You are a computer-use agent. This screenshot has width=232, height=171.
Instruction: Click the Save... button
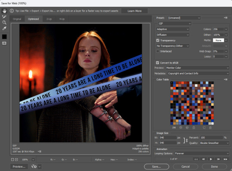156,167
